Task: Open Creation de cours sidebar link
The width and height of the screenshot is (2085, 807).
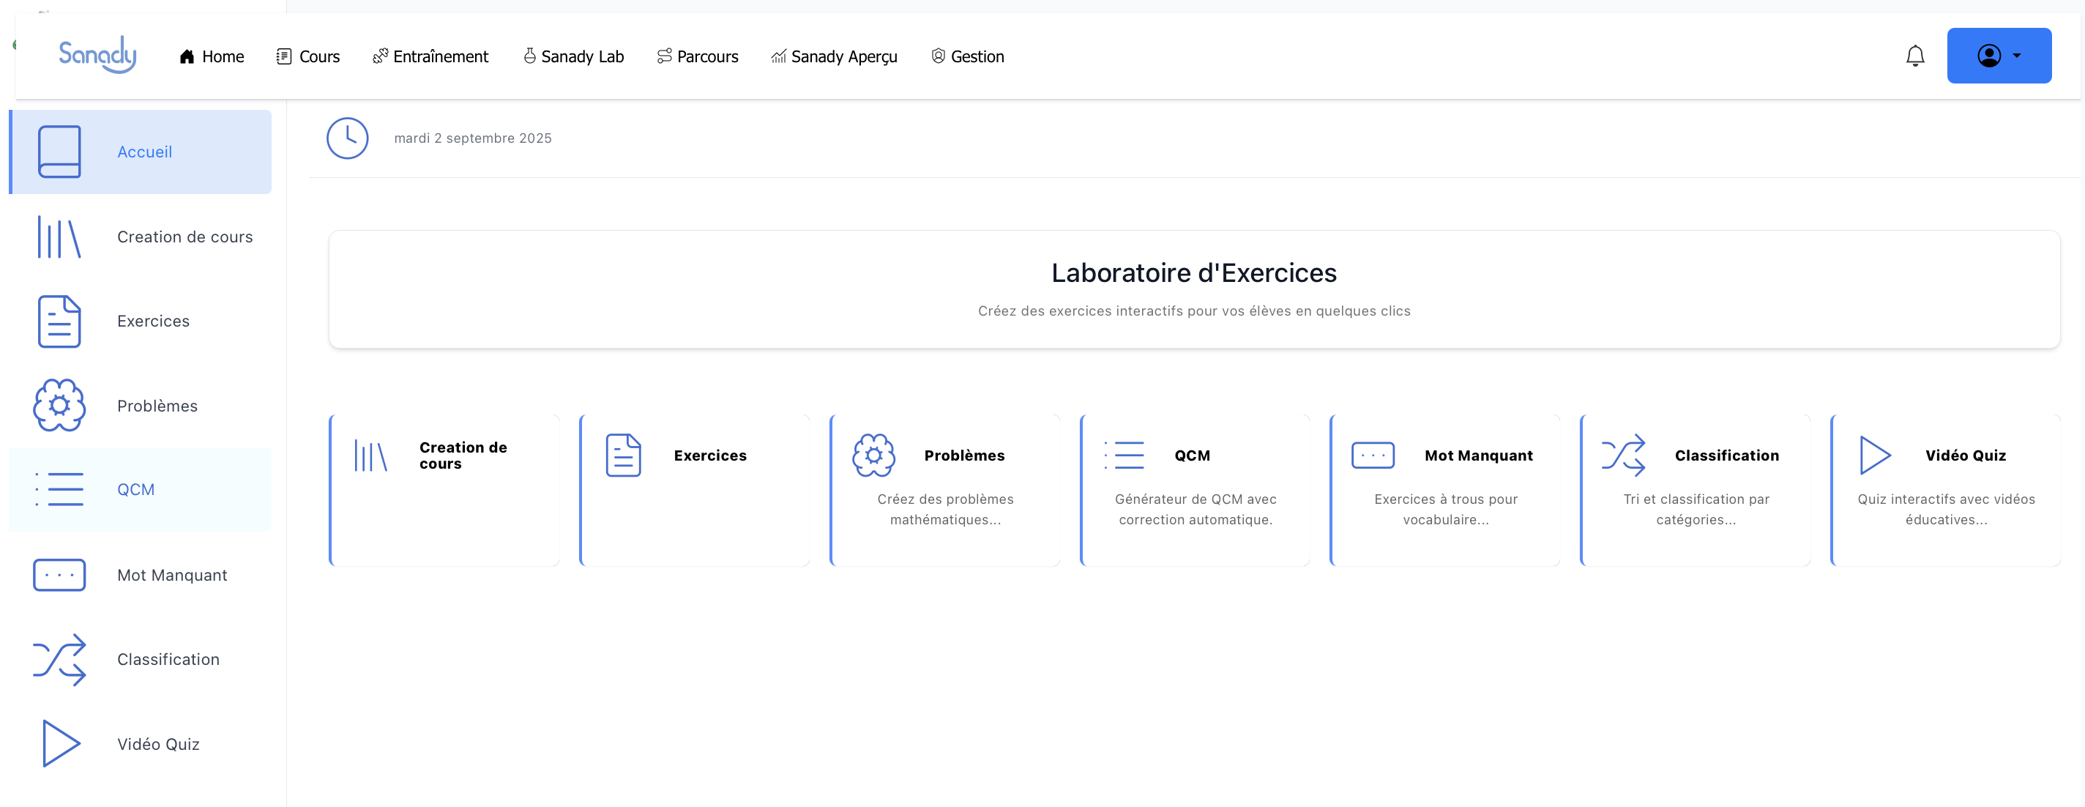Action: [184, 237]
